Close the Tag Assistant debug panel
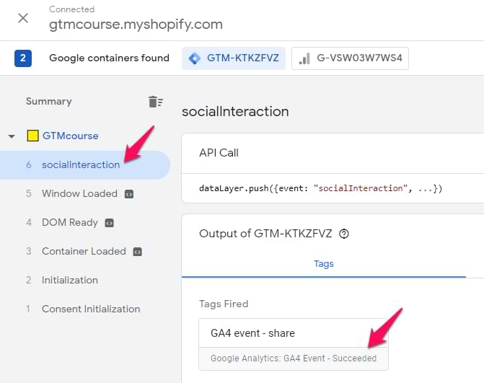The height and width of the screenshot is (383, 484). 23,17
